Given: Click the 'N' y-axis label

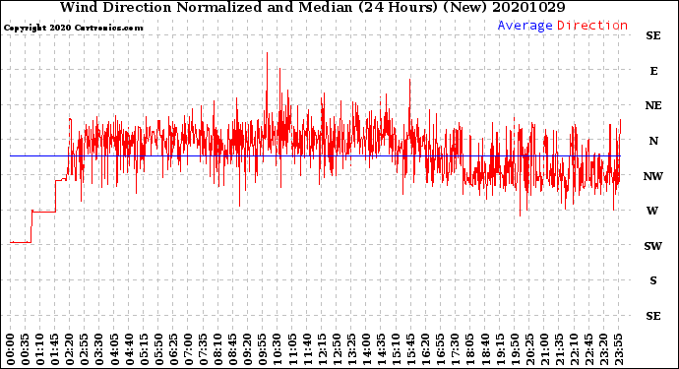Looking at the screenshot, I should pos(653,141).
